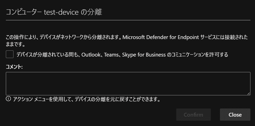Click the checkbox label about allowing communication
Viewport: 255px width, 126px height.
[x=122, y=55]
